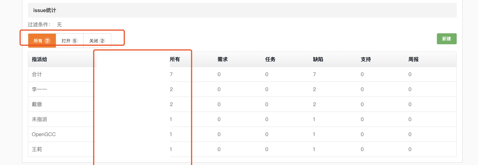Image resolution: width=478 pixels, height=165 pixels.
Task: Click the issue统计 panel heading
Action: click(45, 10)
